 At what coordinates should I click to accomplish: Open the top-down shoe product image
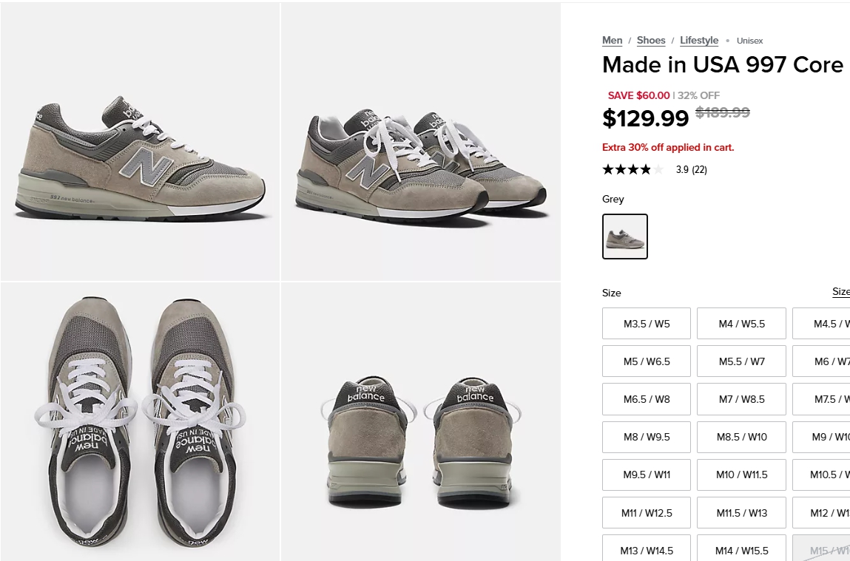(x=140, y=421)
